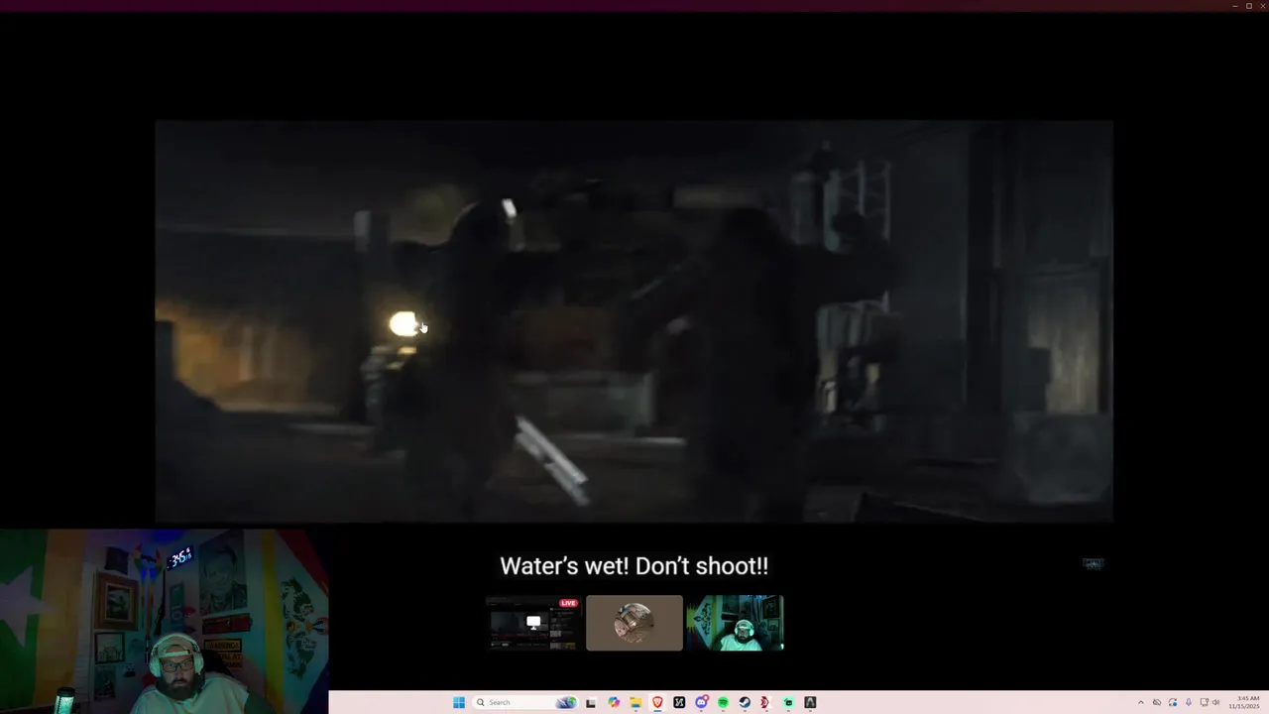1269x714 pixels.
Task: Minimize the window with the top-right button
Action: [x=1234, y=6]
